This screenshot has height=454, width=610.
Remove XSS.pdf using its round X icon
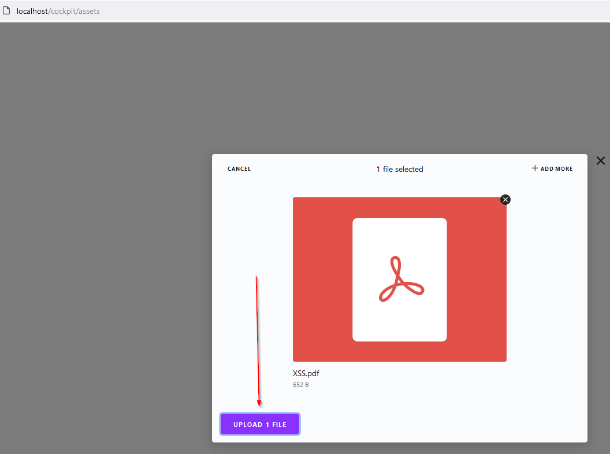[505, 200]
